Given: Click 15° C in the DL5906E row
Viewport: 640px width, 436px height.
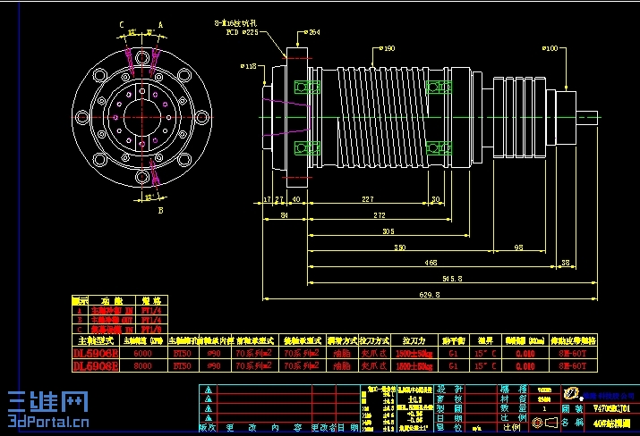Looking at the screenshot, I should click(x=485, y=353).
